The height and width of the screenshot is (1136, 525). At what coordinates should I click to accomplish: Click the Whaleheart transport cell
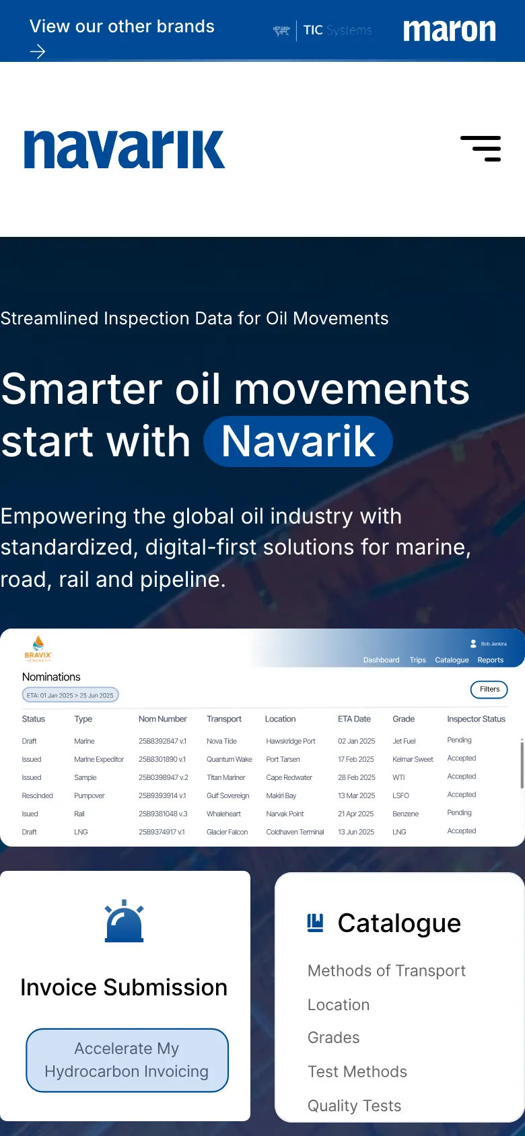pos(223,814)
